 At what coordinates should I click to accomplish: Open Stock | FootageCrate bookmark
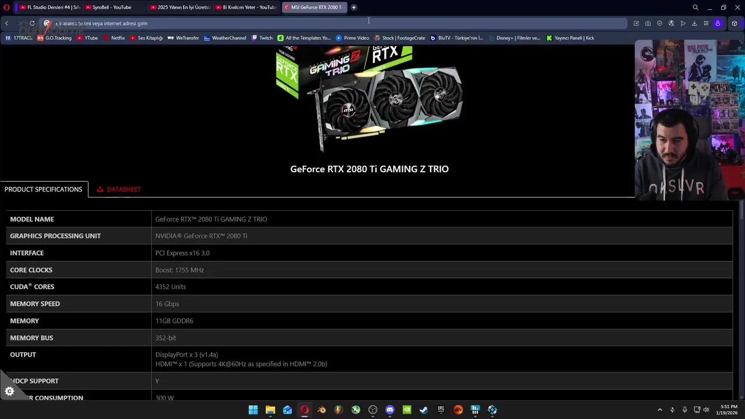[x=399, y=38]
